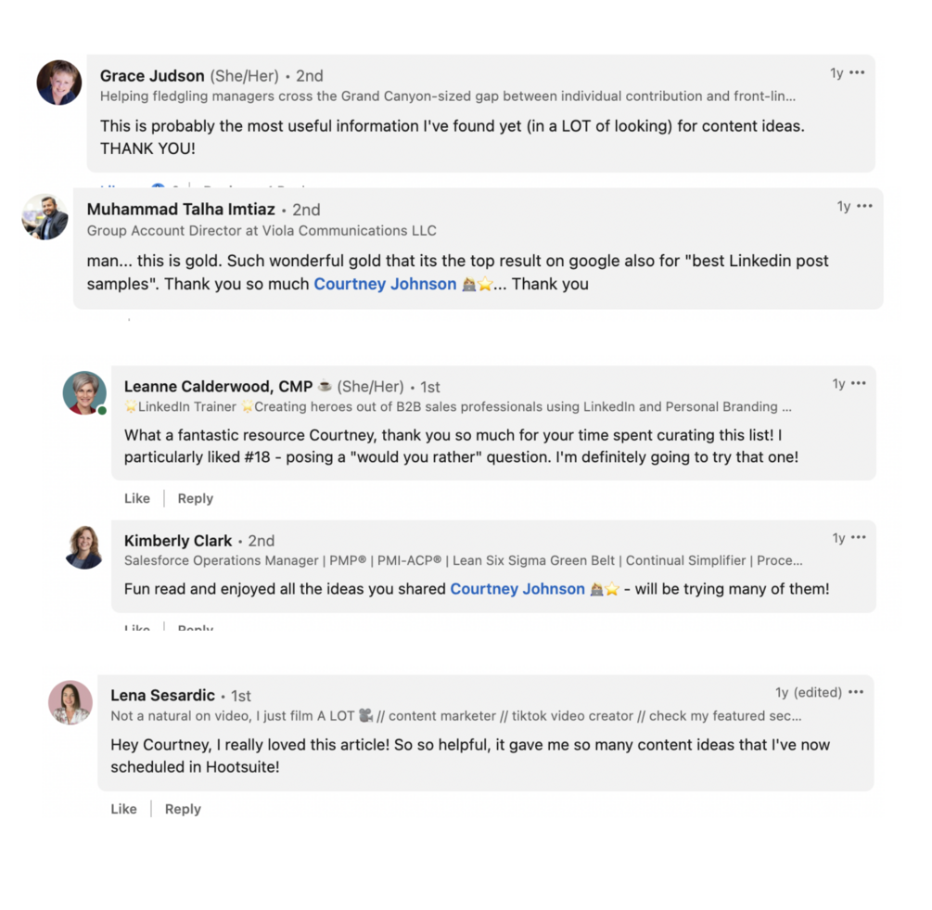This screenshot has height=910, width=932.
Task: Reply to Leanne Calderwood's comment
Action: tap(195, 498)
